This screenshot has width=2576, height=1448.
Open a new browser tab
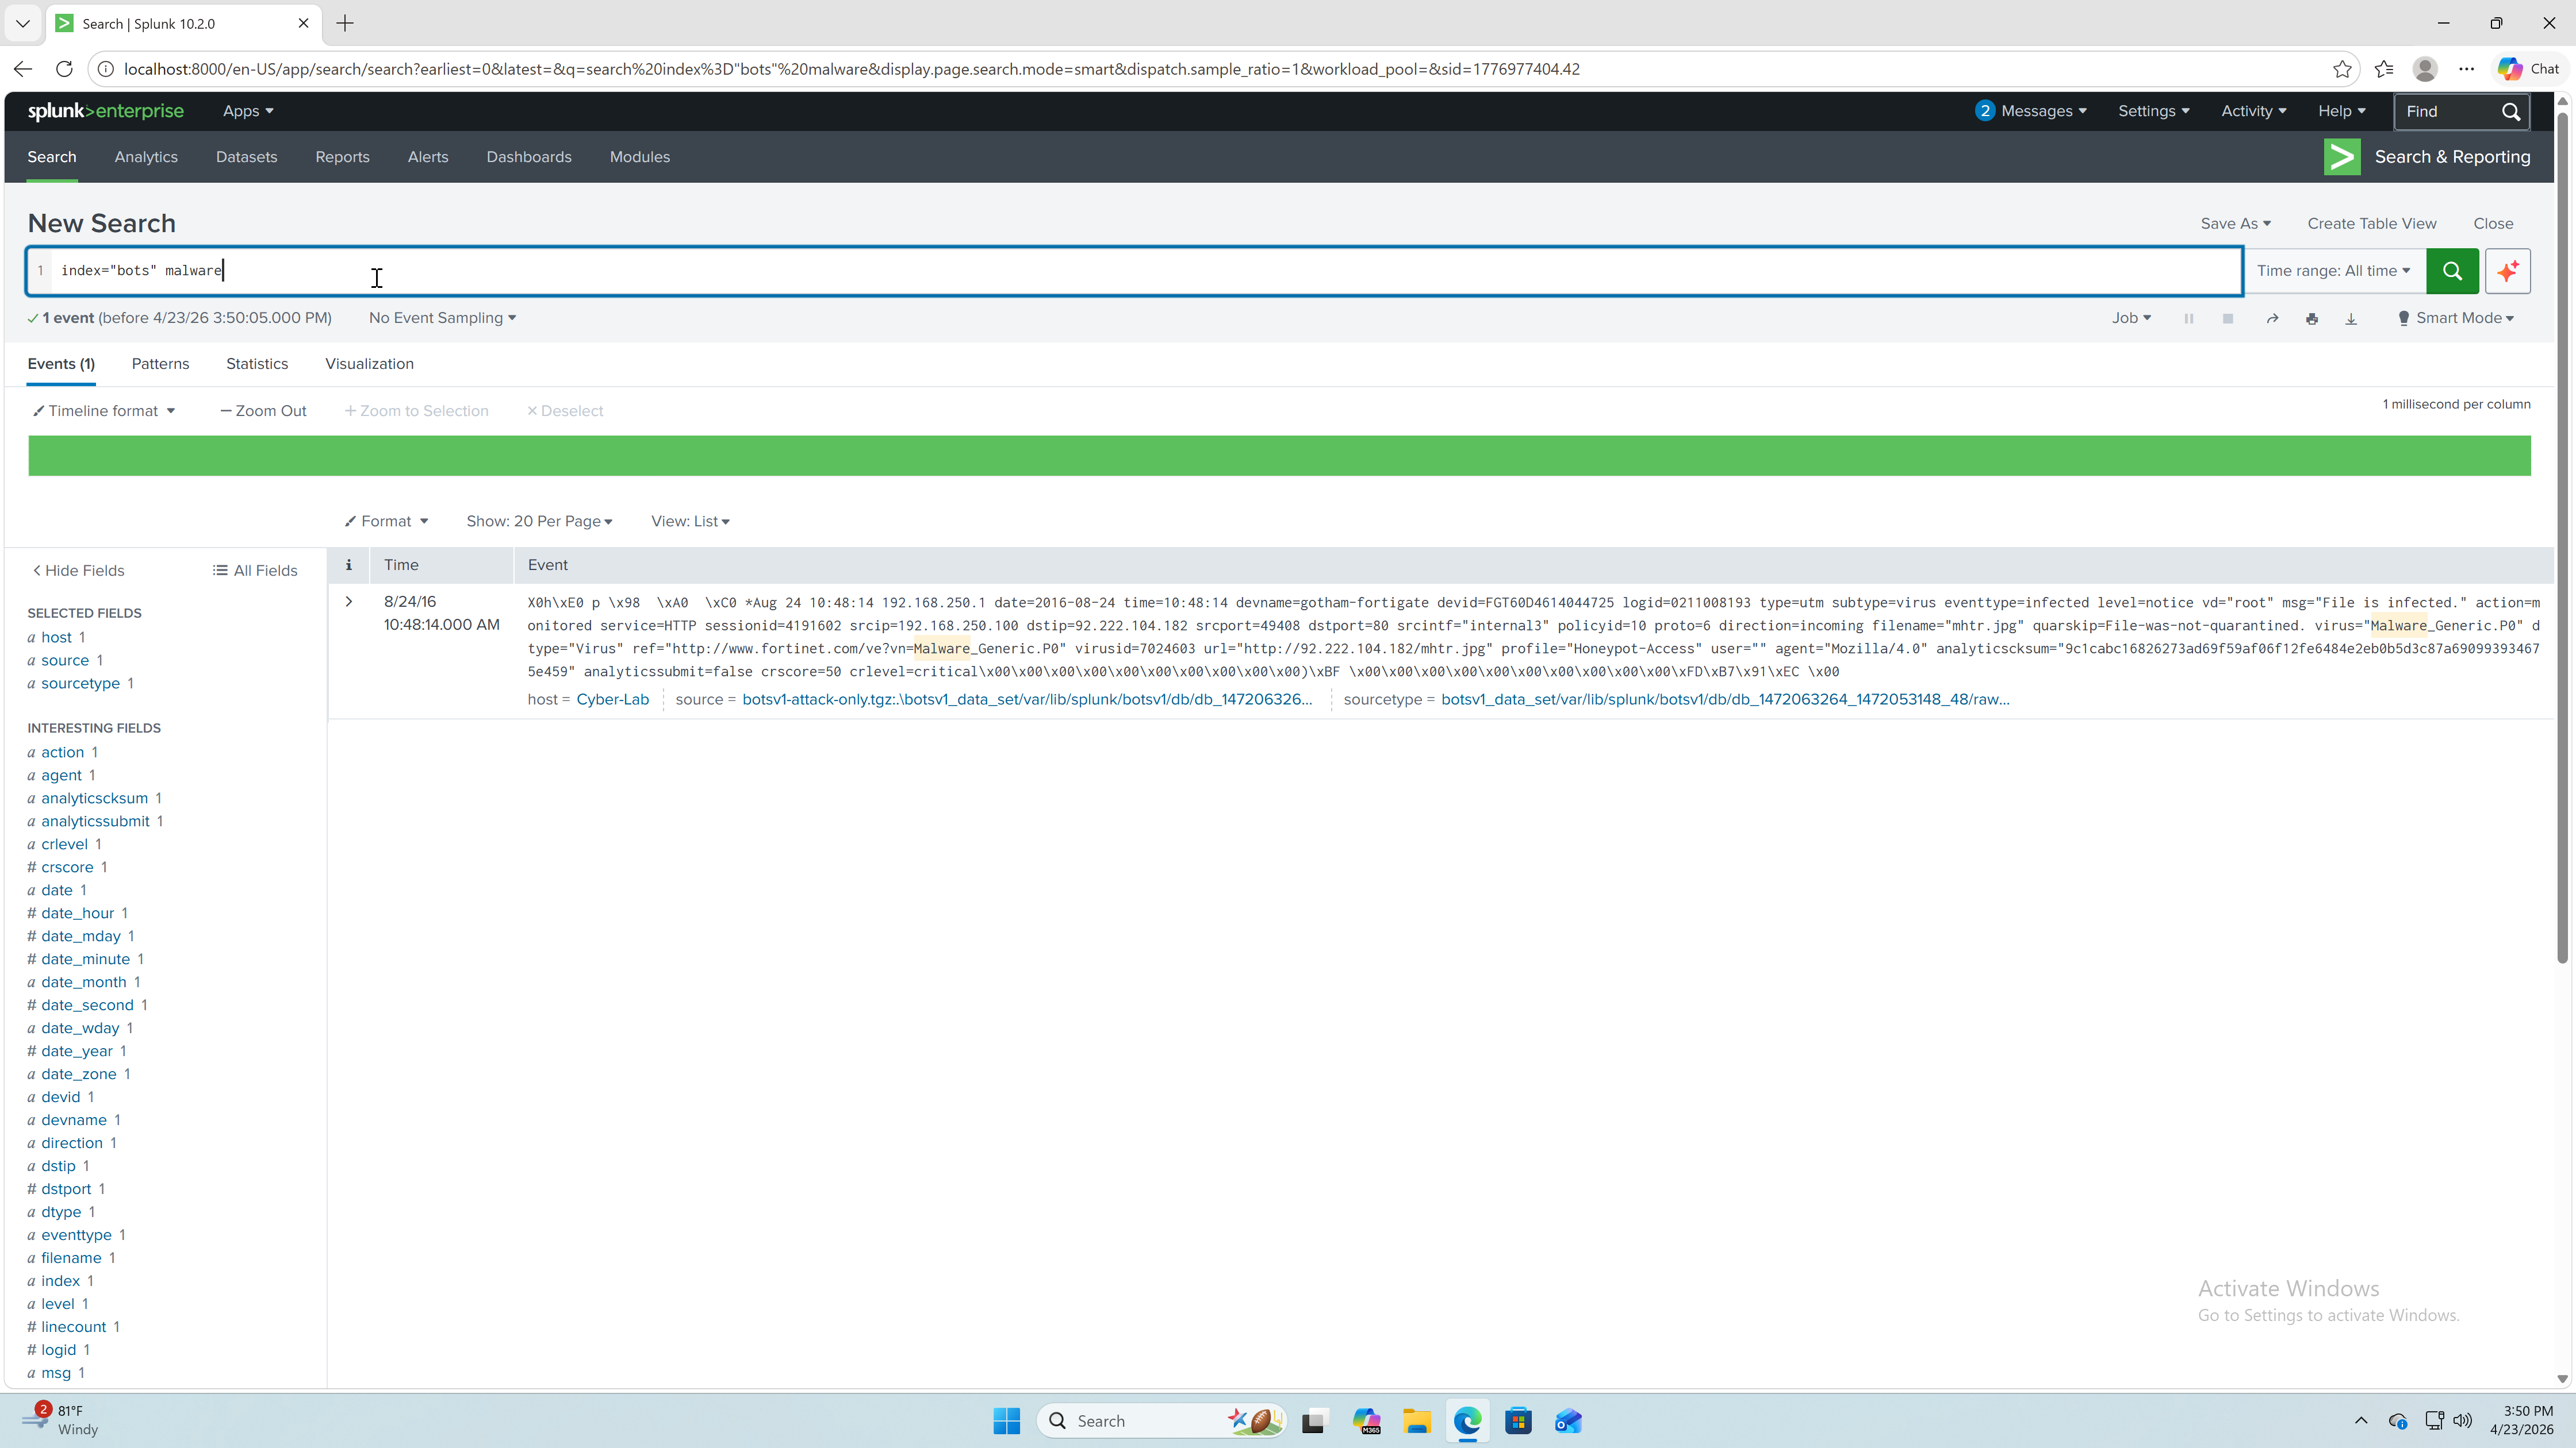click(345, 23)
